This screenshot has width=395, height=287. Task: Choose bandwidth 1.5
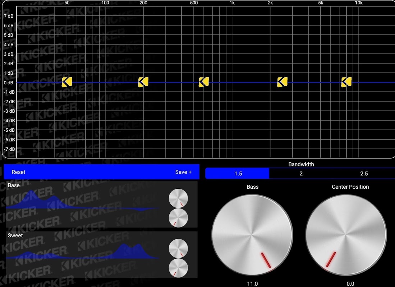[238, 174]
